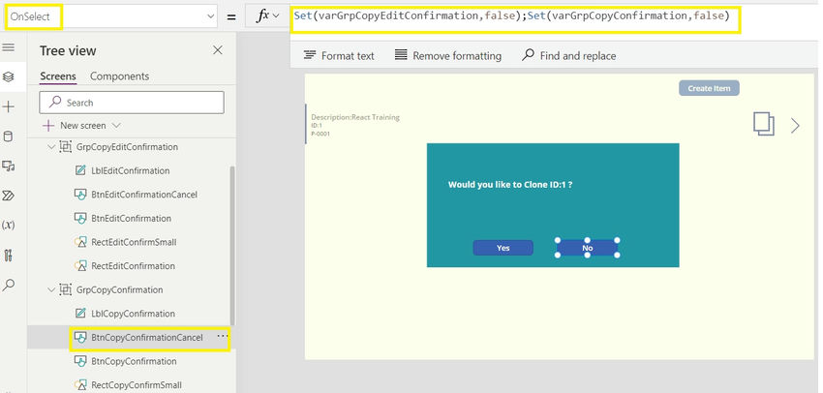Viewport: 823px width, 393px height.
Task: Click the No button in dialog
Action: pyautogui.click(x=588, y=248)
